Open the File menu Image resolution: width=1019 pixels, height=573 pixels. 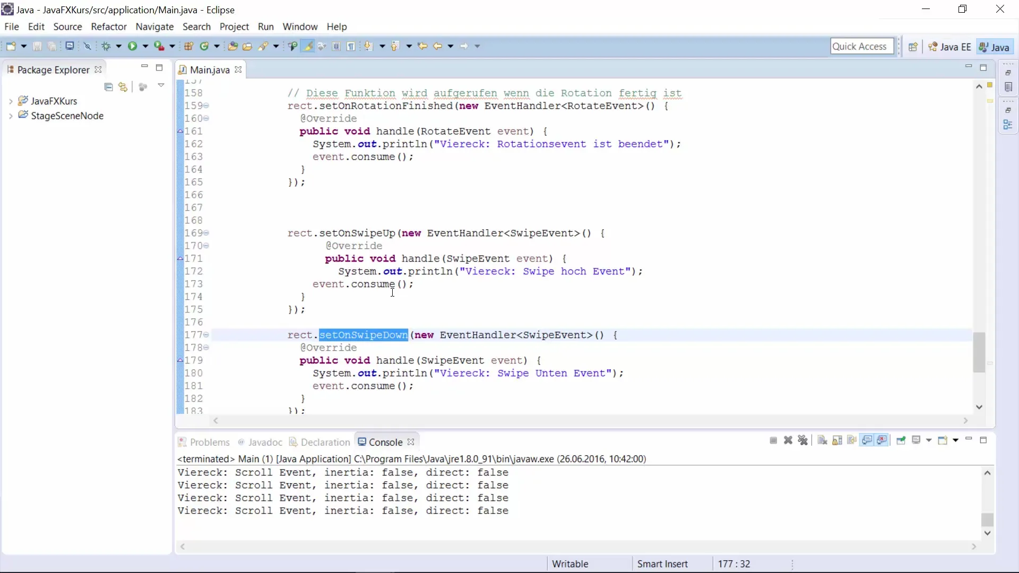pos(12,27)
